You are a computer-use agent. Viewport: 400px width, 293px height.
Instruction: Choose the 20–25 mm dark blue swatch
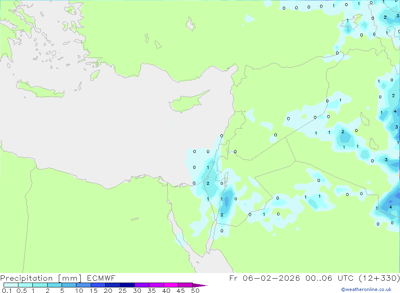[113, 285]
